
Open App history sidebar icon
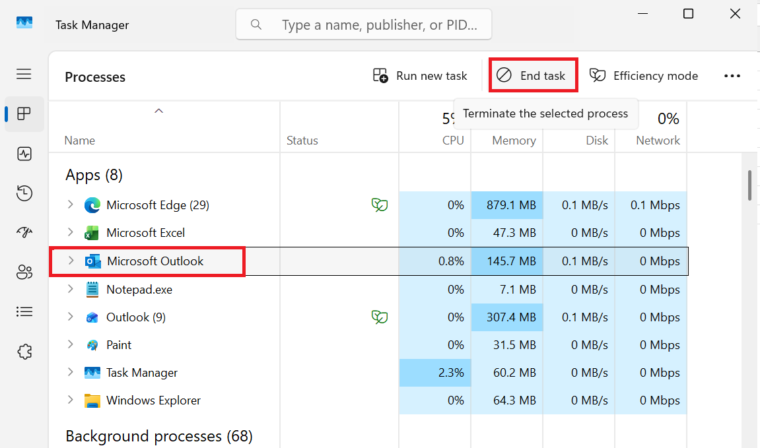(24, 193)
